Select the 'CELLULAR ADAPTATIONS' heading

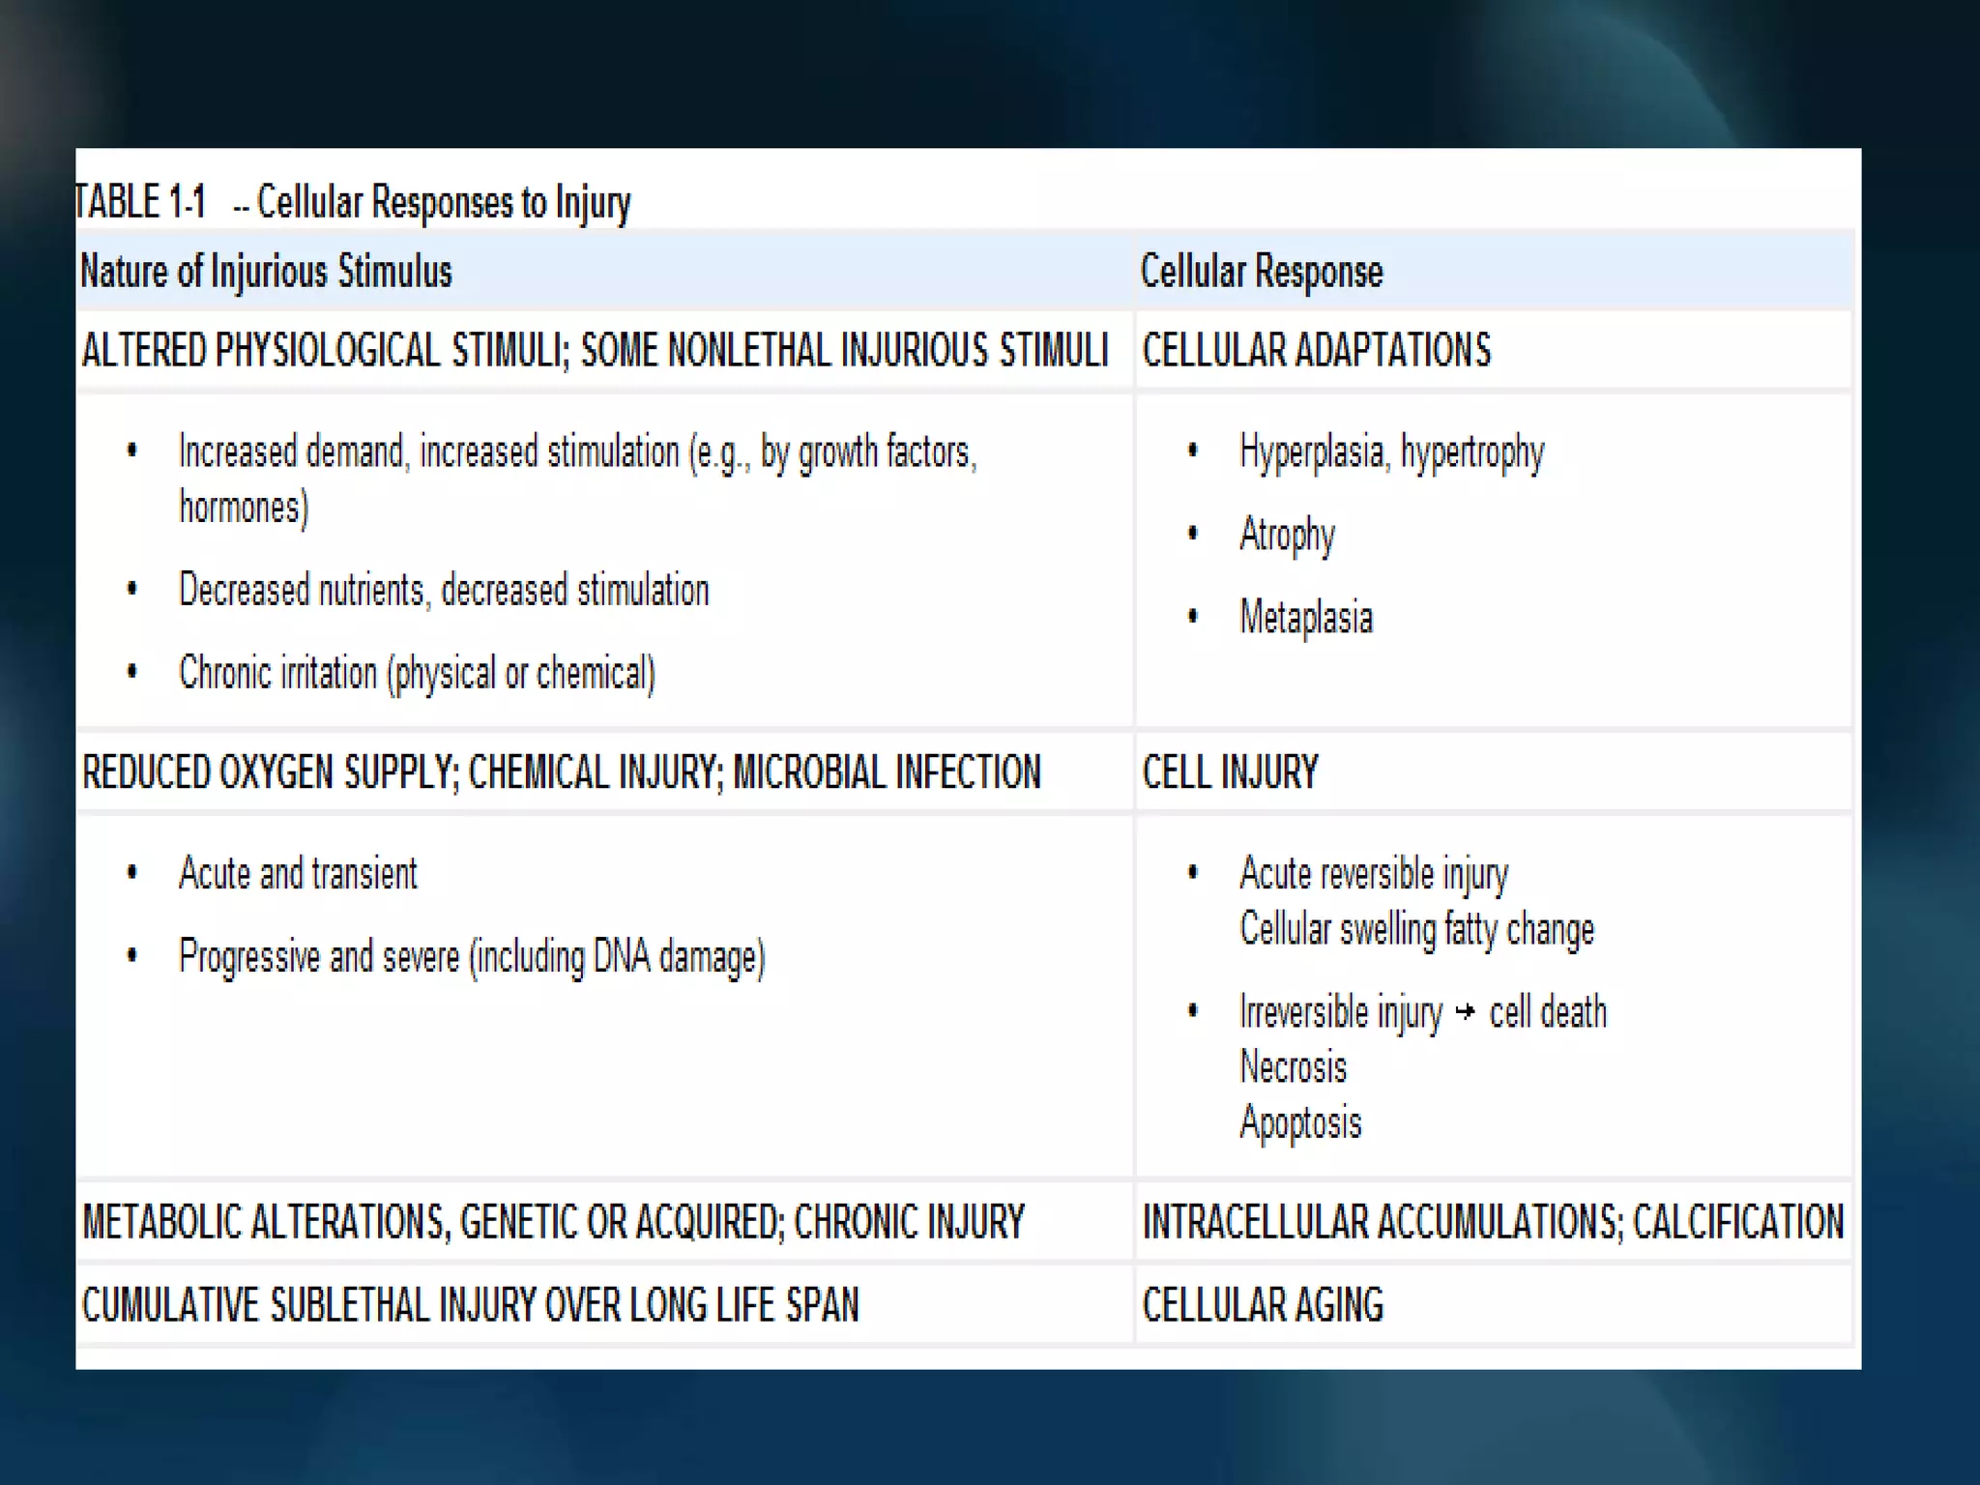[x=1316, y=350]
